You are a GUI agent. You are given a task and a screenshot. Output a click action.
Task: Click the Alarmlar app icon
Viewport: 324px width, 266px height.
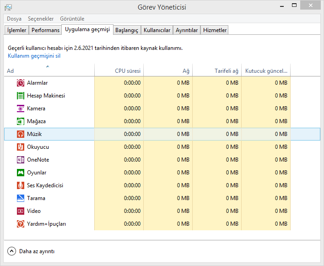click(x=21, y=83)
